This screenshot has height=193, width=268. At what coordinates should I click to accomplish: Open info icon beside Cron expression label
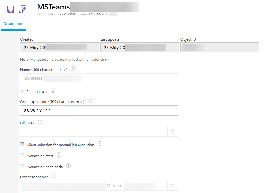[x=90, y=101]
